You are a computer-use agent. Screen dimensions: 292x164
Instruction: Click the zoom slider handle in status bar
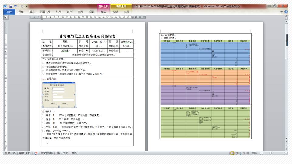270,153
